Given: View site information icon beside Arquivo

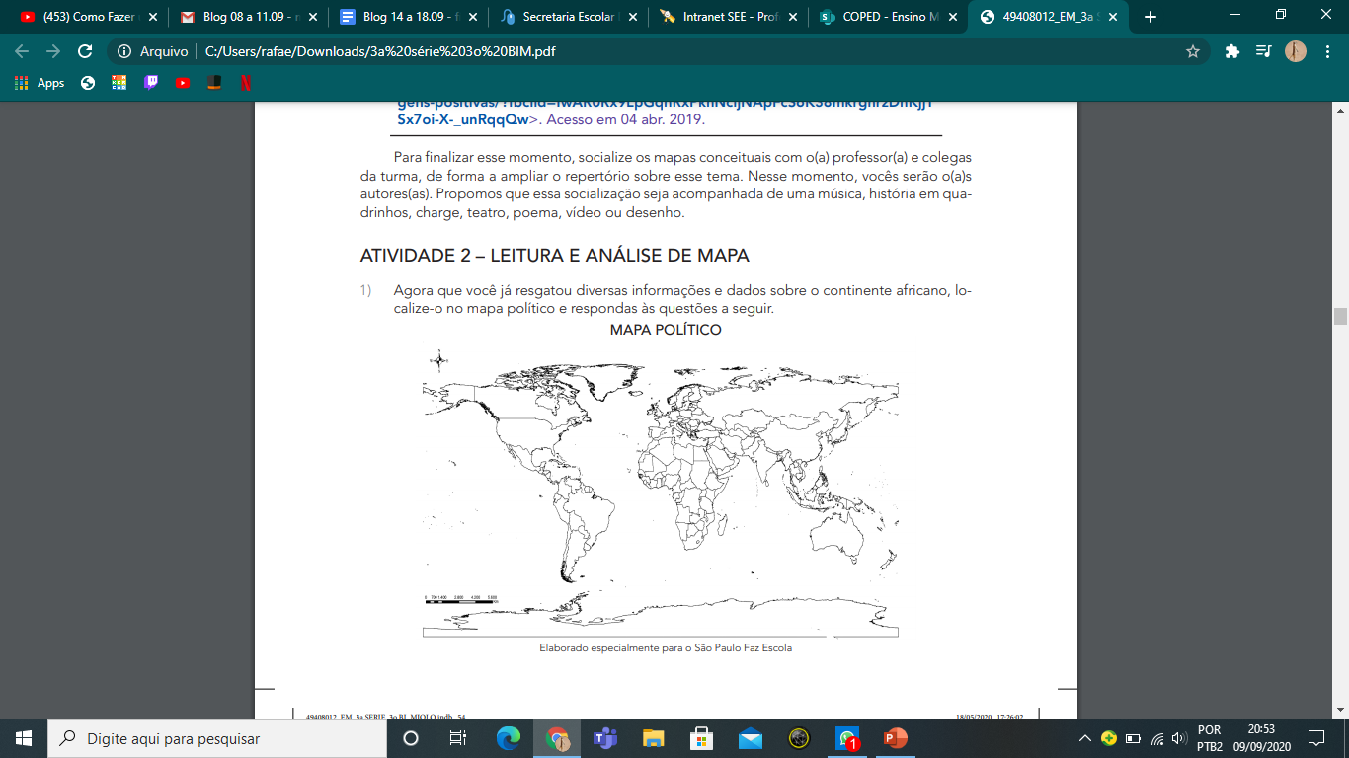Looking at the screenshot, I should (x=123, y=51).
